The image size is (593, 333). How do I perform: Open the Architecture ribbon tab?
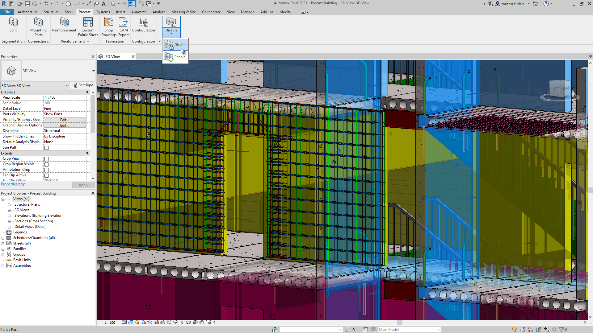[x=27, y=12]
